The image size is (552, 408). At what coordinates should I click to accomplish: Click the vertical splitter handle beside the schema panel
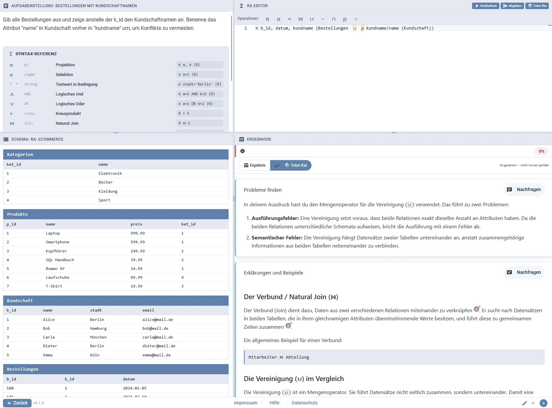[x=234, y=198]
